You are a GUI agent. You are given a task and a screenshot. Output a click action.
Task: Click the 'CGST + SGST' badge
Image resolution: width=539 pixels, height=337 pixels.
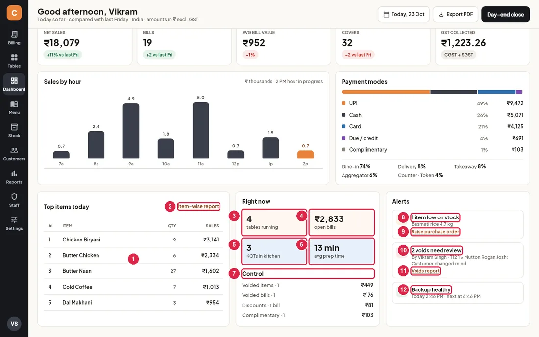click(459, 55)
